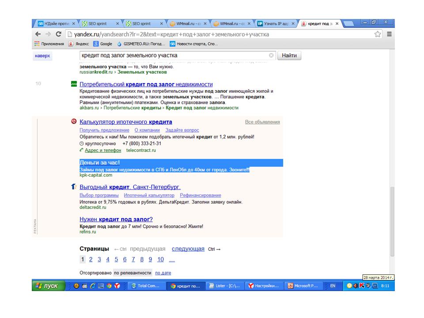Open the Новости спорта bookmark

click(194, 44)
